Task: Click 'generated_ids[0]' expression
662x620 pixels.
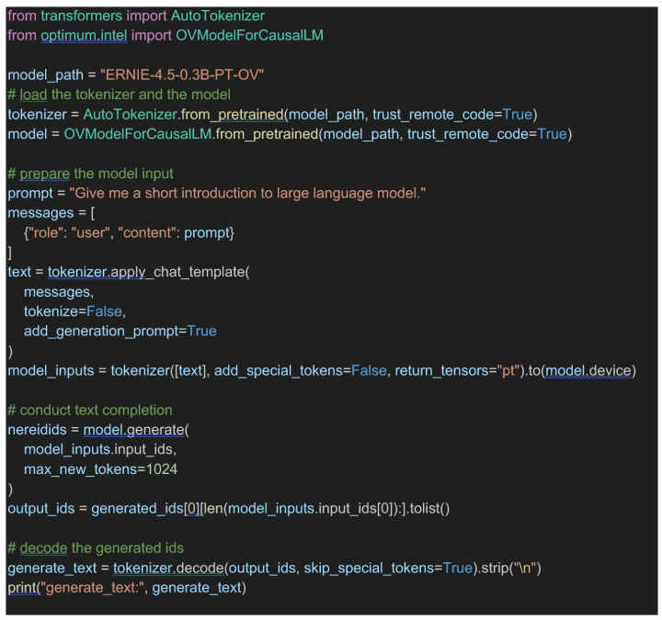Action: coord(145,509)
